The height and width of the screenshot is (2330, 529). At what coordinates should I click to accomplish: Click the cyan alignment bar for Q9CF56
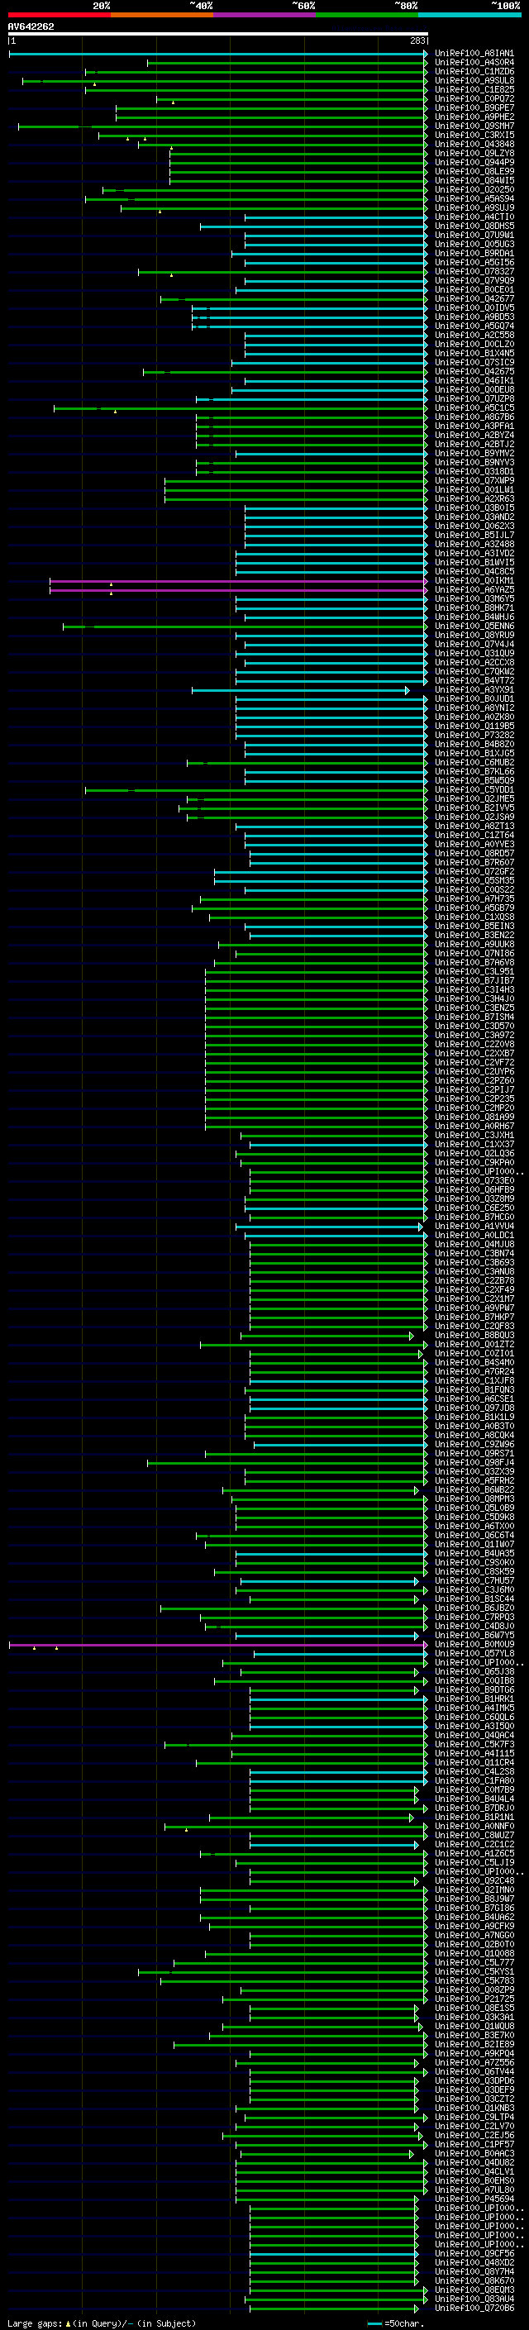click(334, 2255)
